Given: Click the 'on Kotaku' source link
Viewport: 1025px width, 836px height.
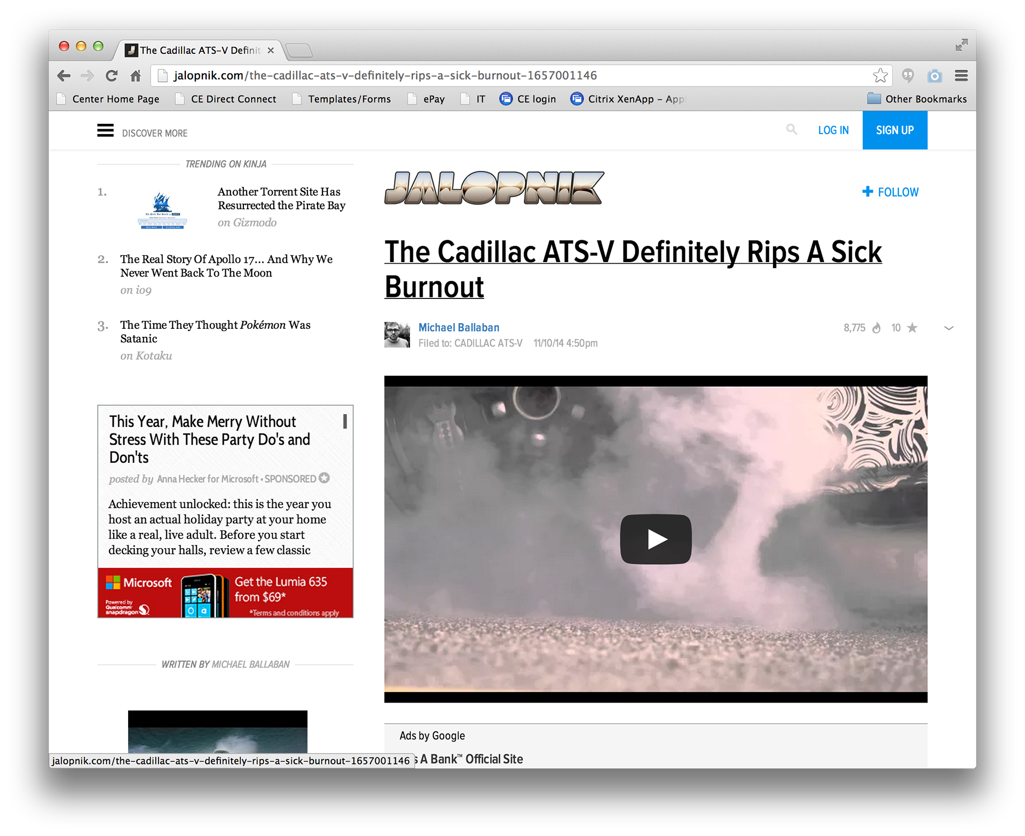Looking at the screenshot, I should click(146, 356).
